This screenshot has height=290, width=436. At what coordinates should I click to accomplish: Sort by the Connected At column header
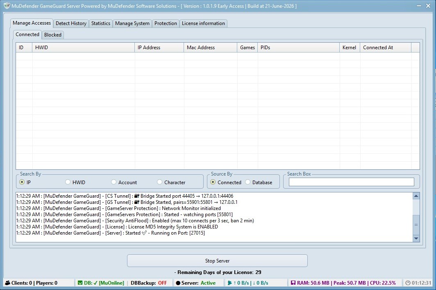386,48
